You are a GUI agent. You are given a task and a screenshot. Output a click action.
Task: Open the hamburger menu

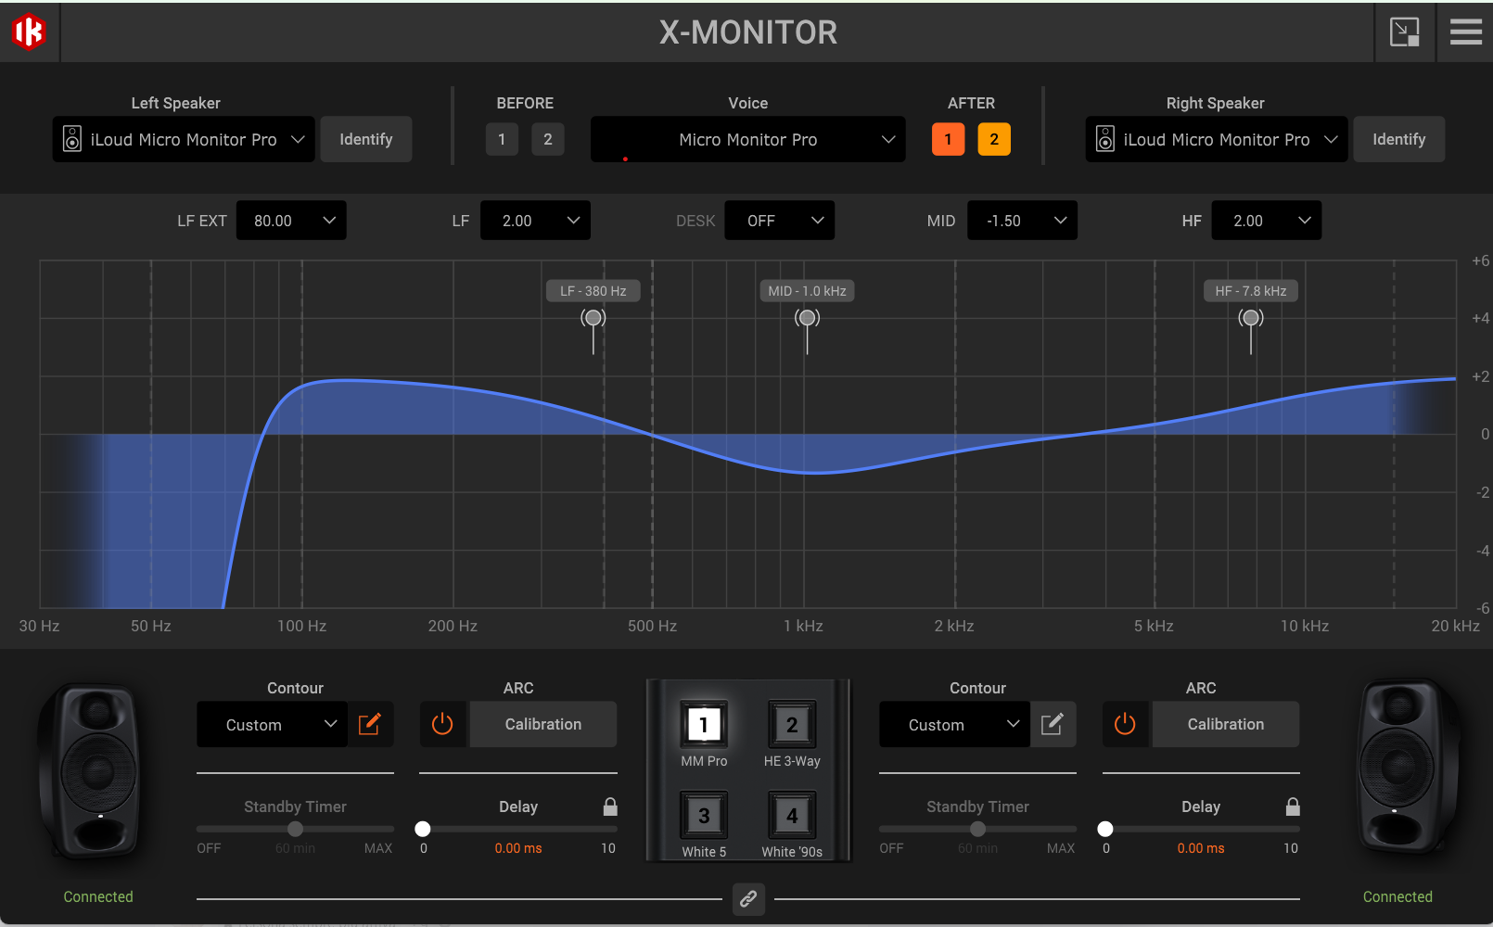click(x=1465, y=32)
